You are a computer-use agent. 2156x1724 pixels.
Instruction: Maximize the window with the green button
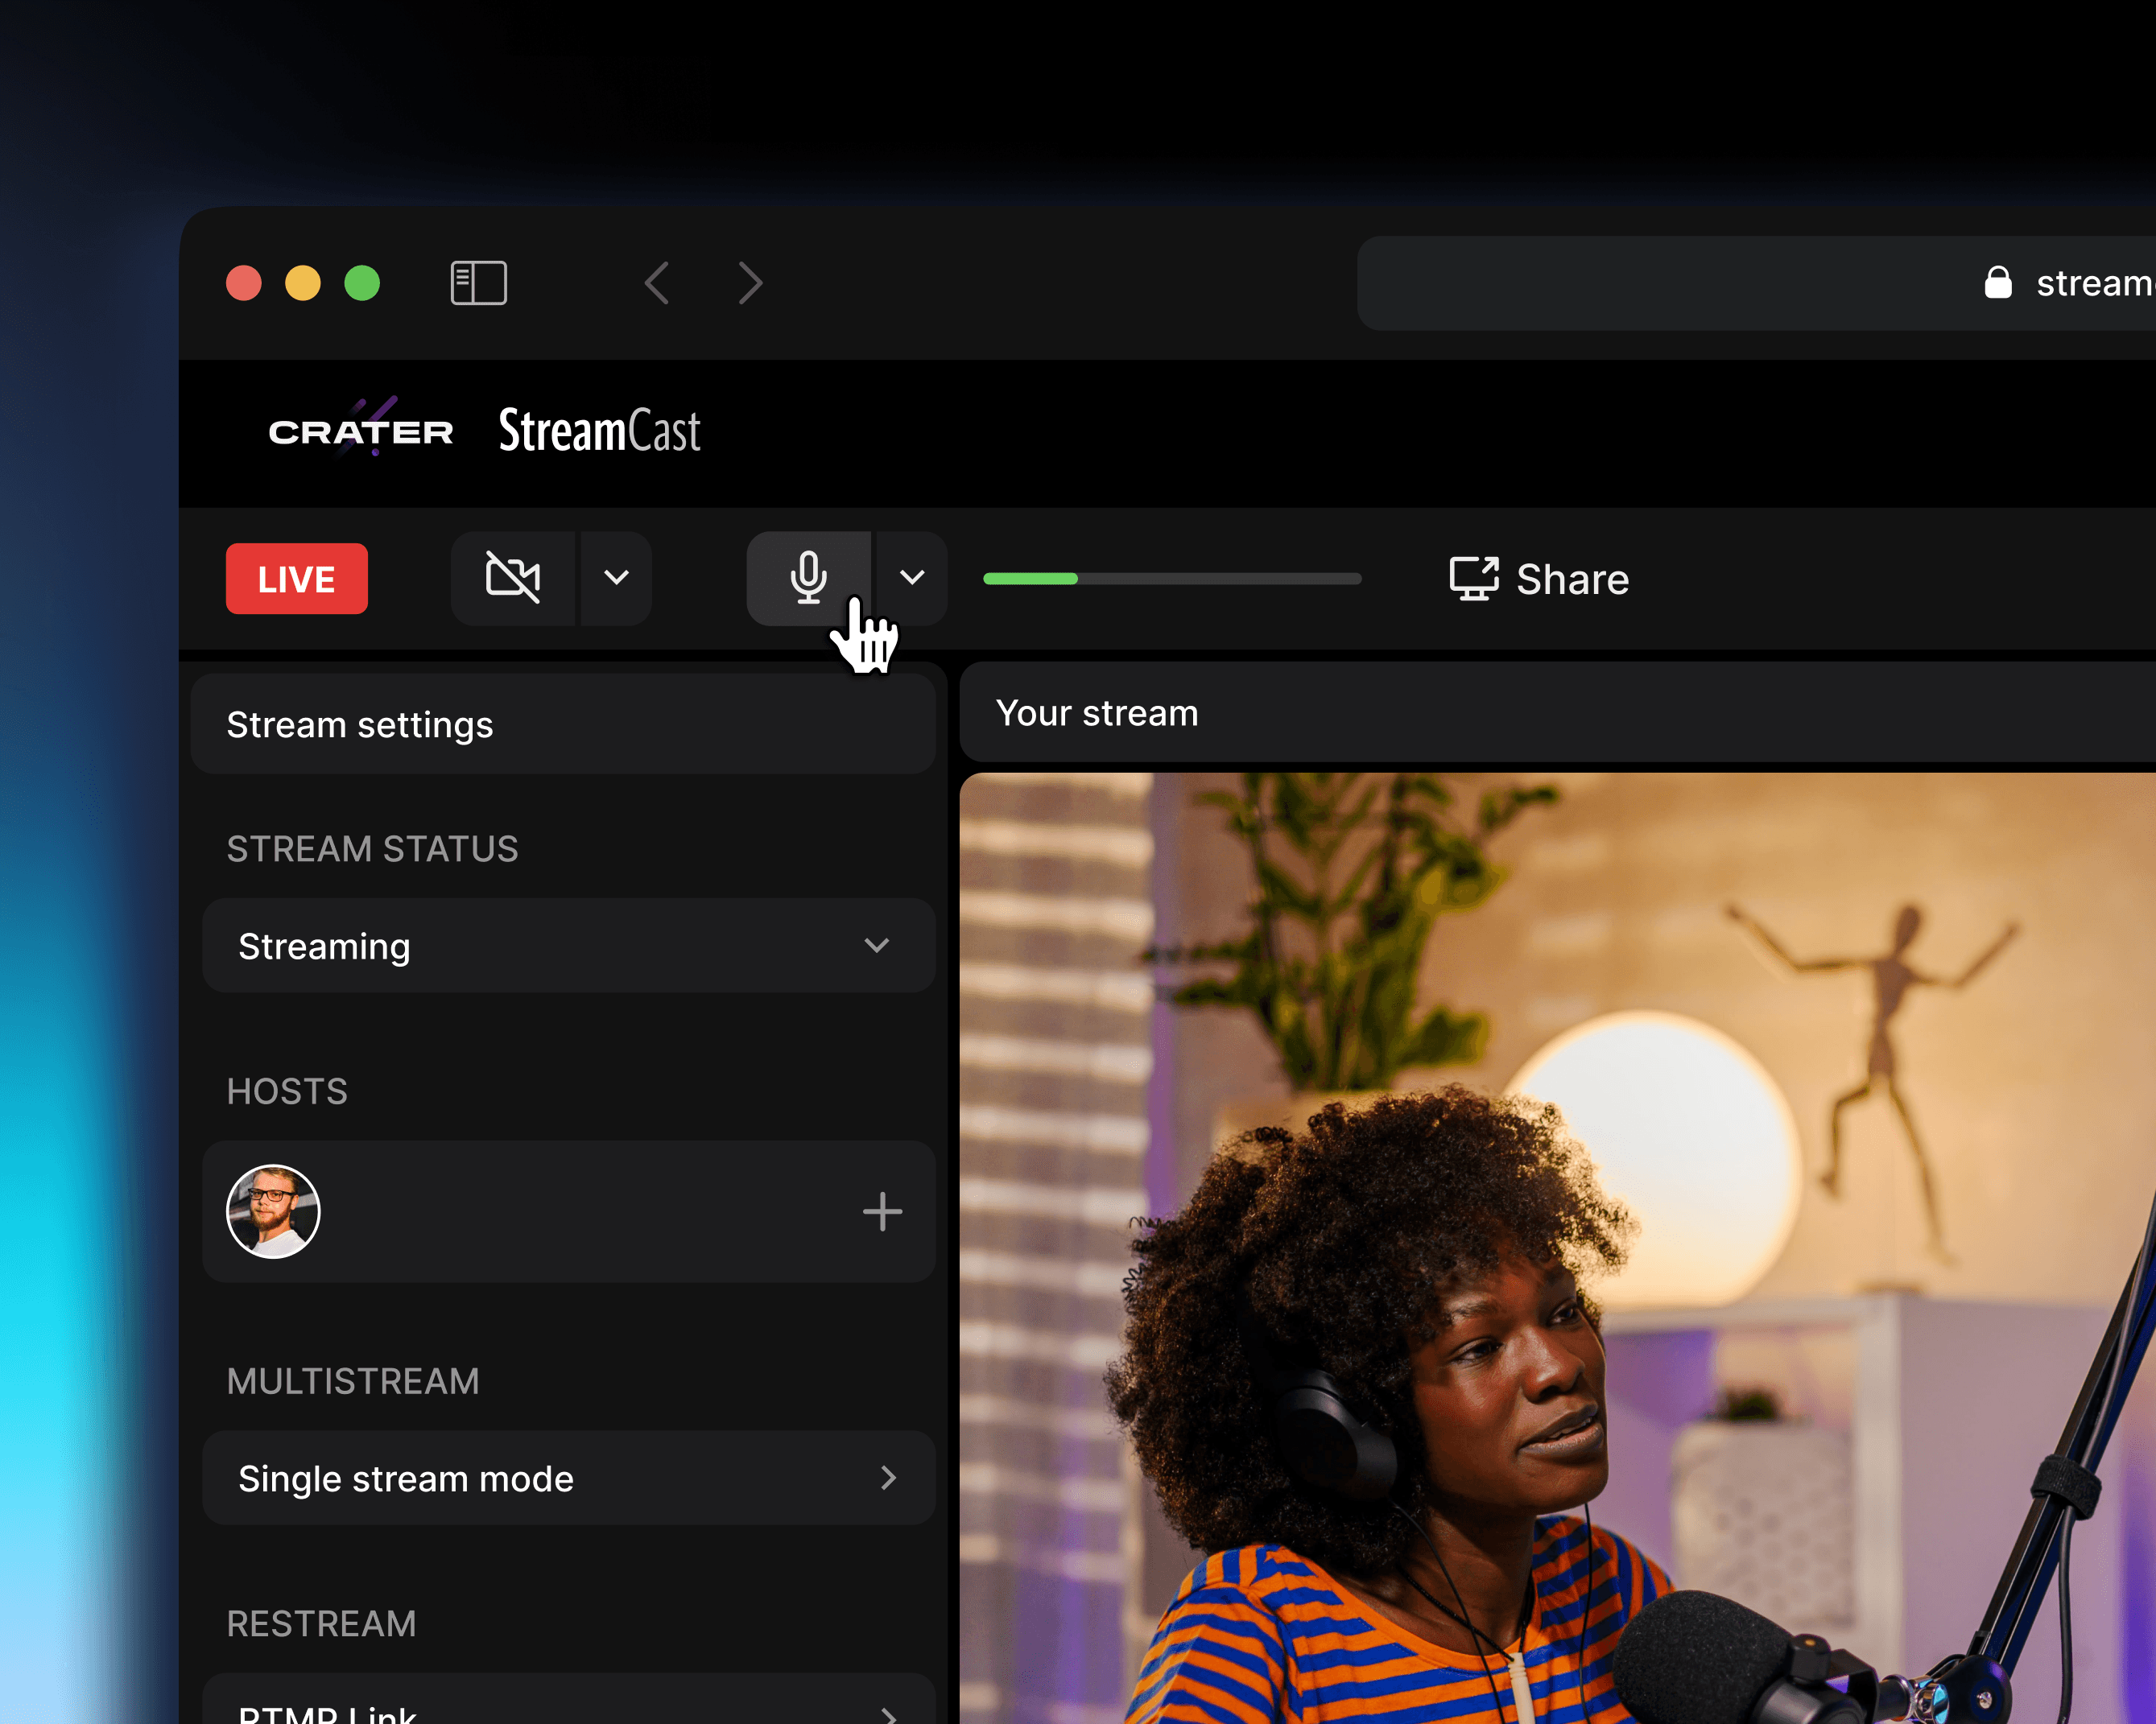coord(362,283)
